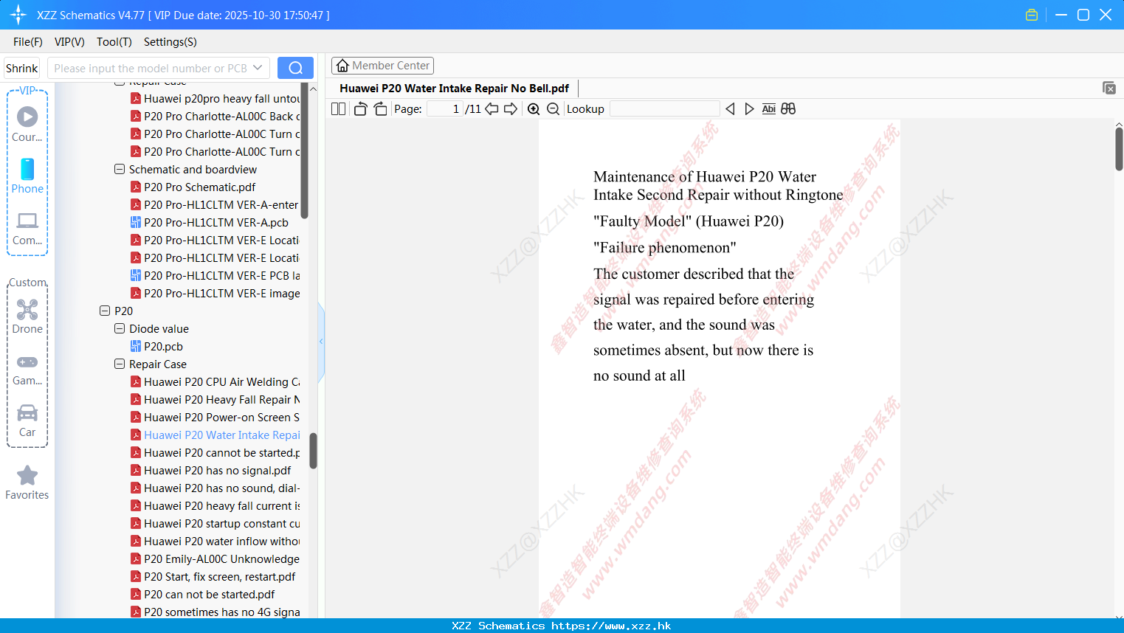Open Huawei P20 has no signal.pdf
1124x633 pixels.
[210, 470]
